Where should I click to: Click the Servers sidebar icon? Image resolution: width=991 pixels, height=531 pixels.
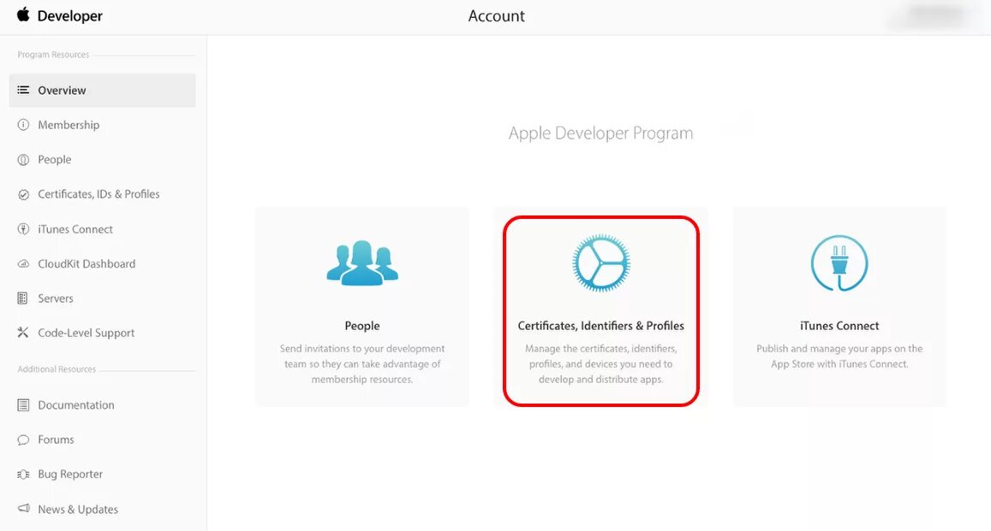coord(23,298)
